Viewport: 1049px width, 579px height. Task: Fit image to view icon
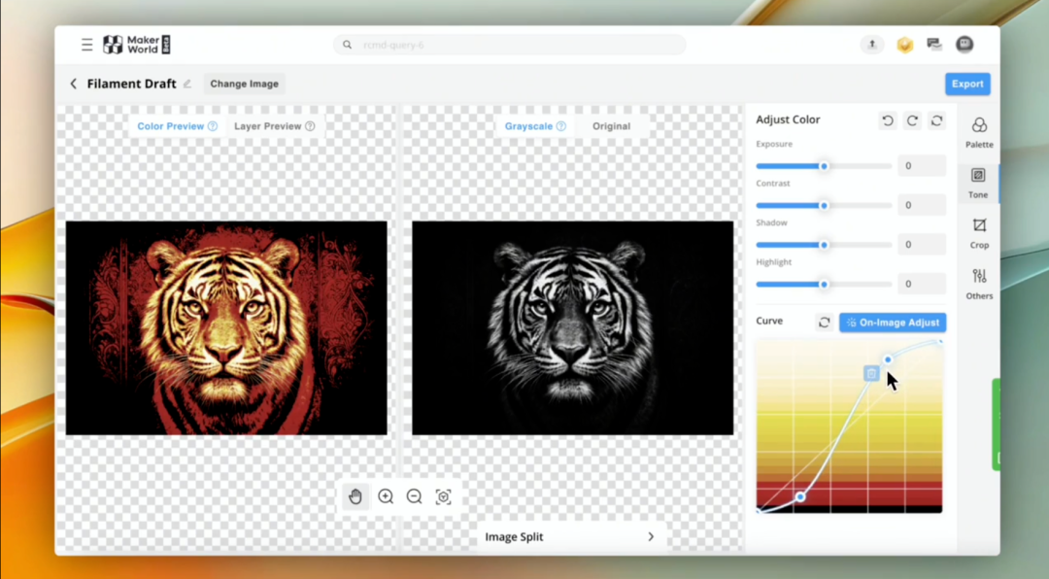point(443,496)
